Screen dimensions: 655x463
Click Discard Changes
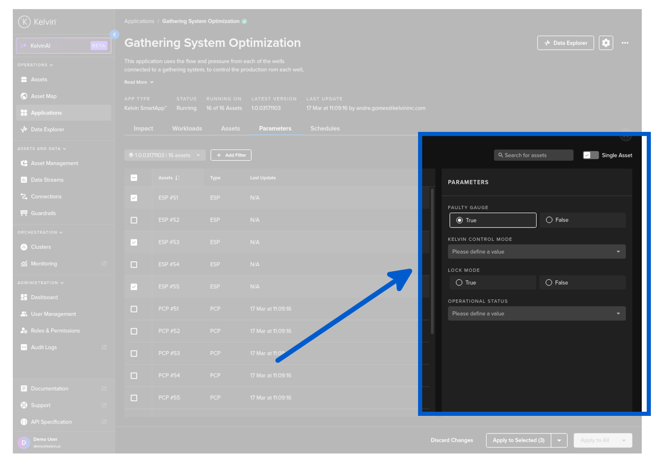tap(452, 440)
